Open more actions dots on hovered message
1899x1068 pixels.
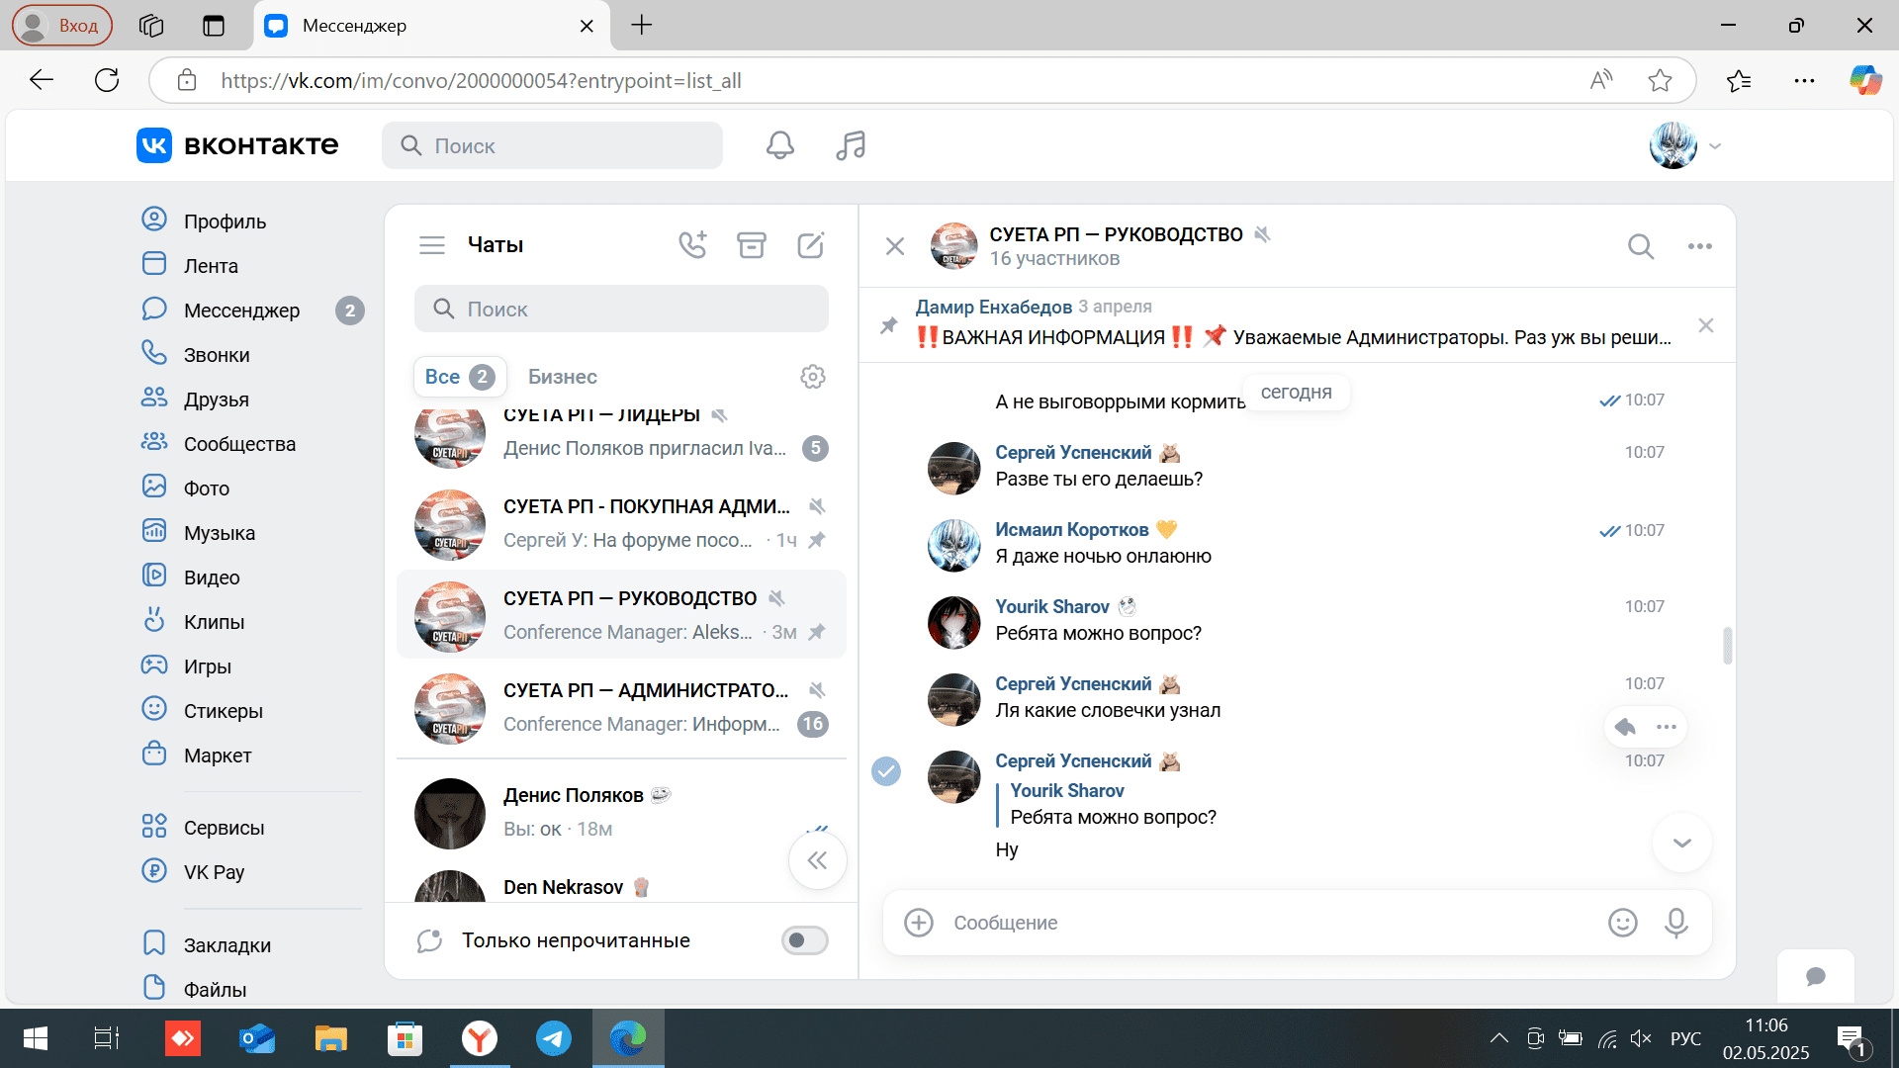click(x=1667, y=727)
